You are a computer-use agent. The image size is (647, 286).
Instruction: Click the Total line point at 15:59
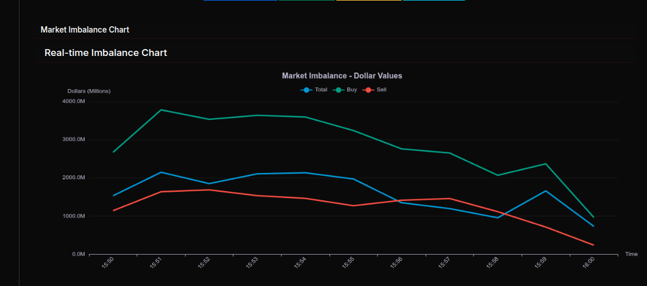pyautogui.click(x=546, y=191)
